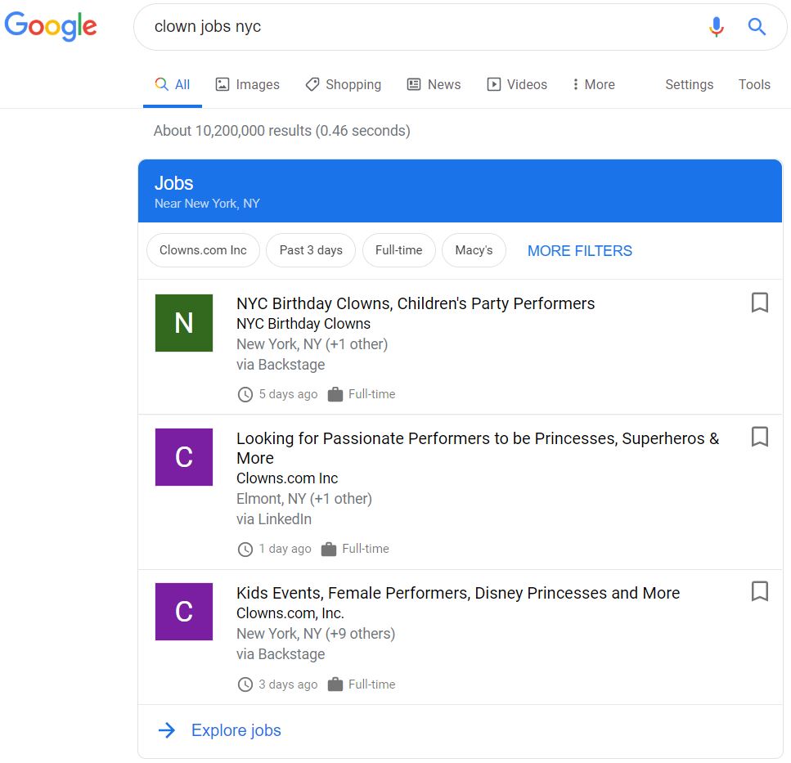791x763 pixels.
Task: Bookmark the Kids Events Female Performers job
Action: tap(760, 591)
